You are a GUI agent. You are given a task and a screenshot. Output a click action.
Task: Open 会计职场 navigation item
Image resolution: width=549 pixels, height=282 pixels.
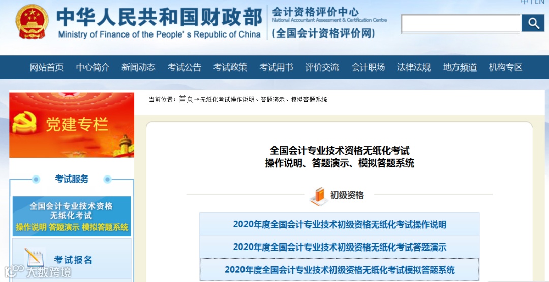point(368,67)
